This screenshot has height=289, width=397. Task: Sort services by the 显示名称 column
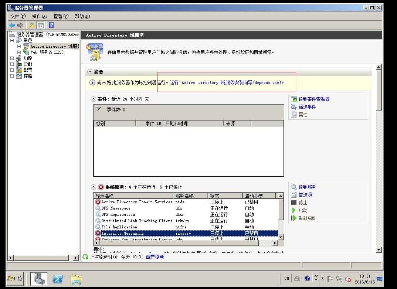point(133,196)
